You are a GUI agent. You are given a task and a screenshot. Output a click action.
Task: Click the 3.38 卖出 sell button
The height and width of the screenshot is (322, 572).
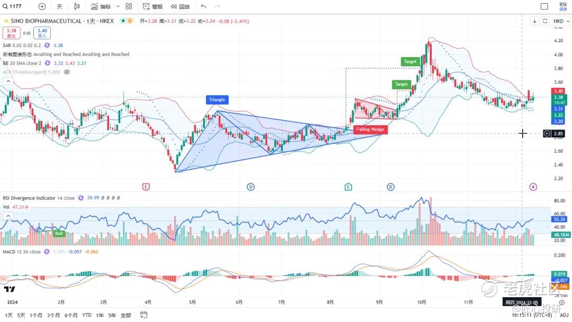coord(11,33)
